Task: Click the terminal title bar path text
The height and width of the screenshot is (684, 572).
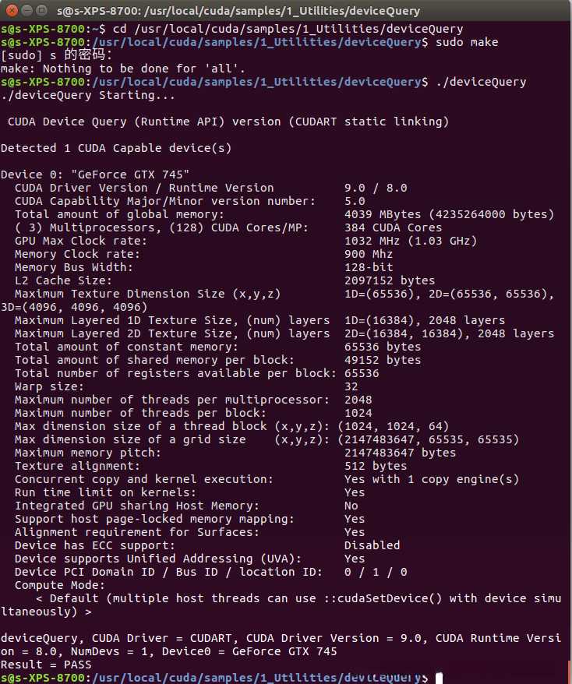Action: click(238, 11)
